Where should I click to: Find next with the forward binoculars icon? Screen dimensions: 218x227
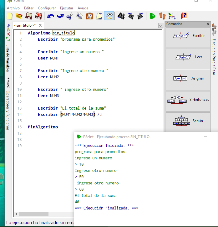click(140, 16)
